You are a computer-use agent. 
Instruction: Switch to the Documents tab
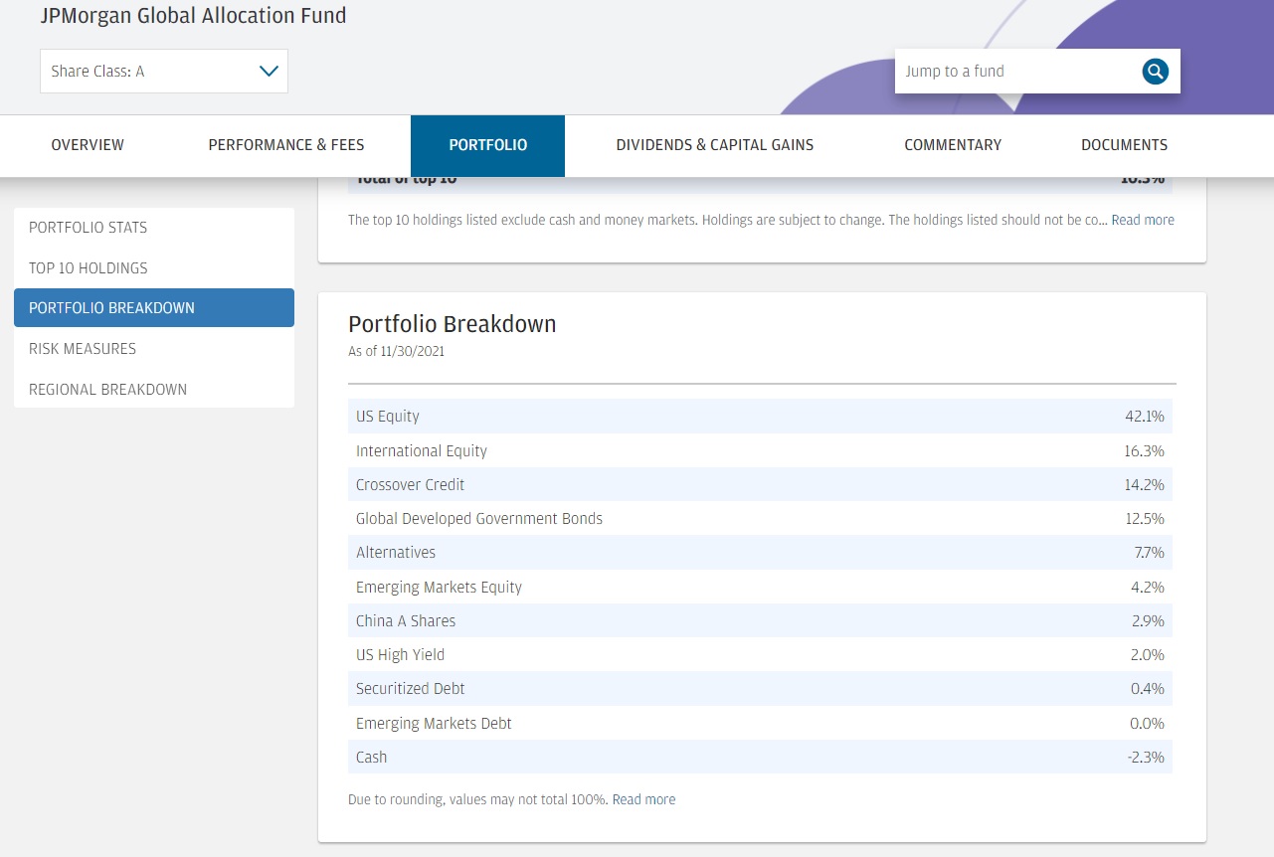[1124, 145]
